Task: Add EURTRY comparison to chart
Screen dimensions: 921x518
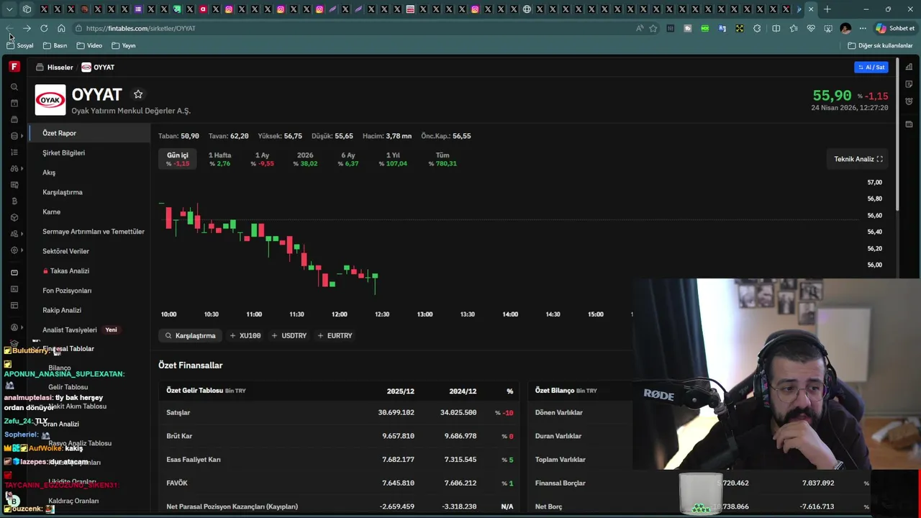Action: [x=335, y=335]
